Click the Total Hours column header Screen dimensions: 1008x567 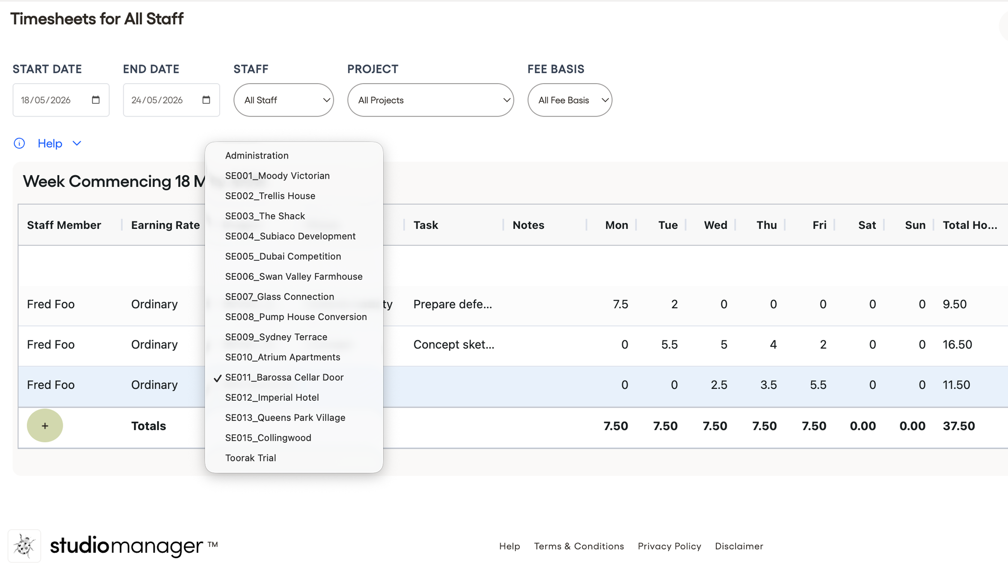970,225
